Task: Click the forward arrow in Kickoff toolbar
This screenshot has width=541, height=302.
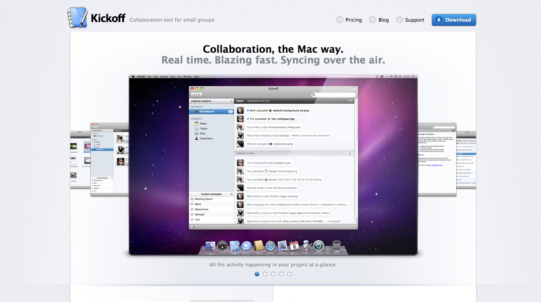Action: 200,95
